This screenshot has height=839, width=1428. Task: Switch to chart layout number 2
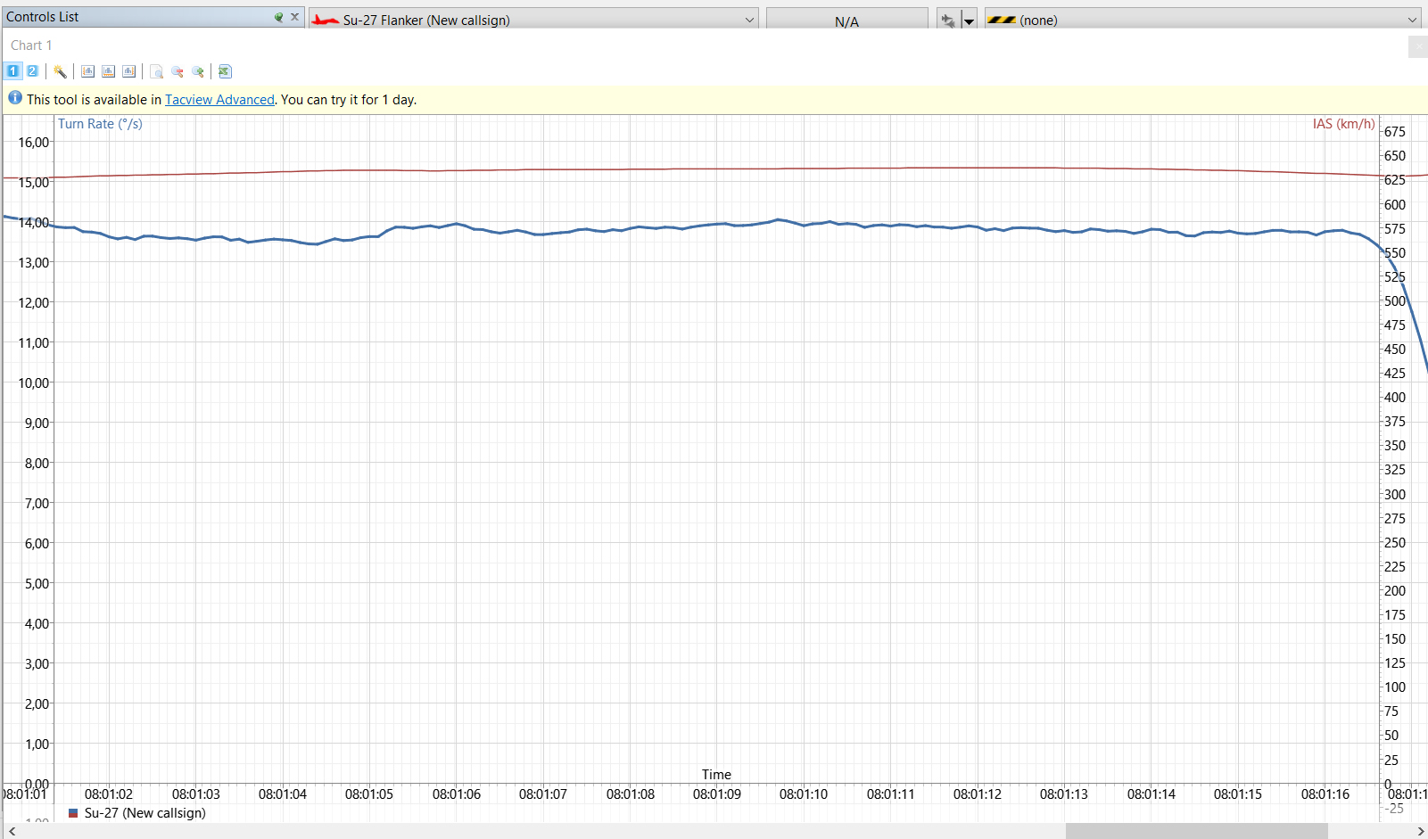[32, 71]
